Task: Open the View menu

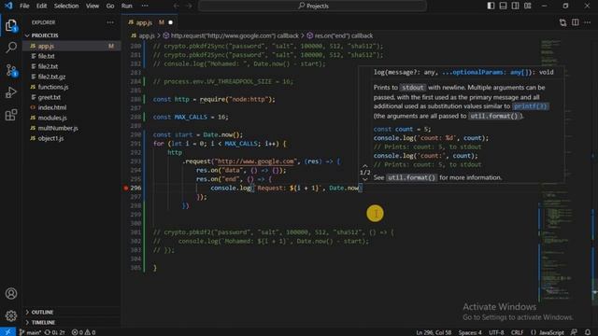Action: (93, 6)
